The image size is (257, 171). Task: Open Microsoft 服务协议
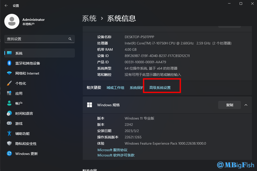click(112, 150)
